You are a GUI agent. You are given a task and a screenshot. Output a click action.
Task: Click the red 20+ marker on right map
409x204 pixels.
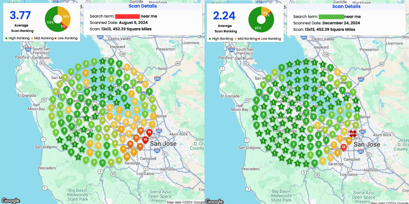(x=353, y=133)
